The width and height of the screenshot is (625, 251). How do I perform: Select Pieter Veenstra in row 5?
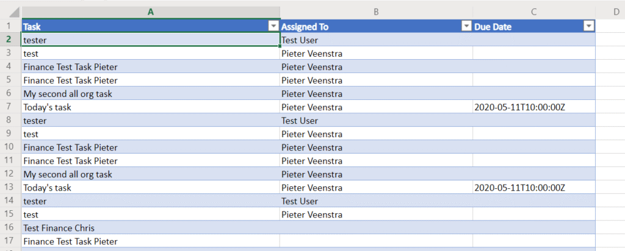click(376, 80)
